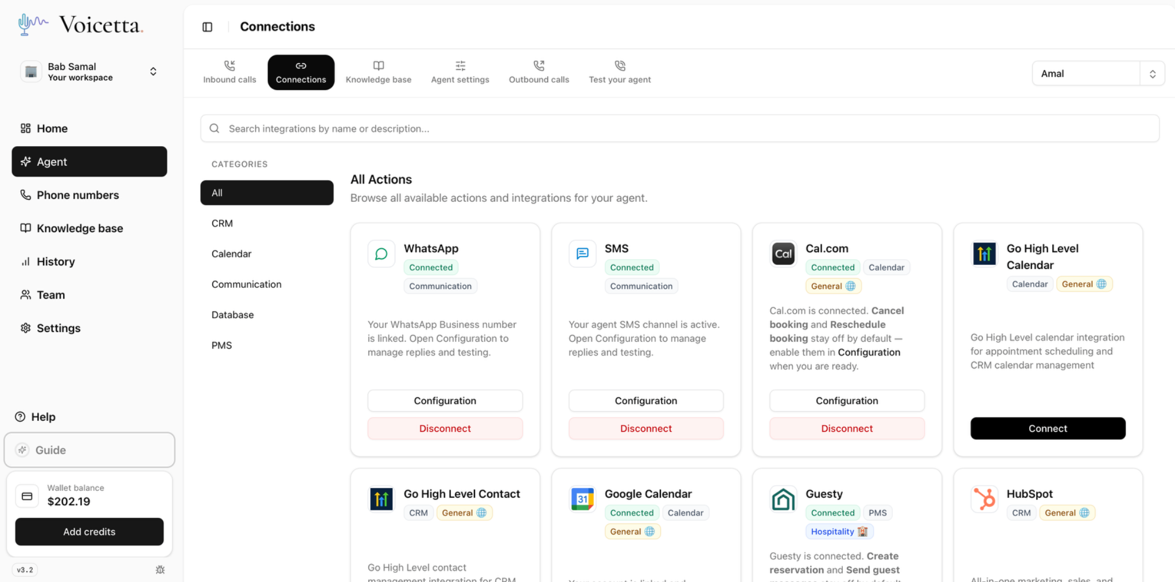Click the HubSpot CRM tag
The image size is (1175, 582).
tap(1021, 513)
